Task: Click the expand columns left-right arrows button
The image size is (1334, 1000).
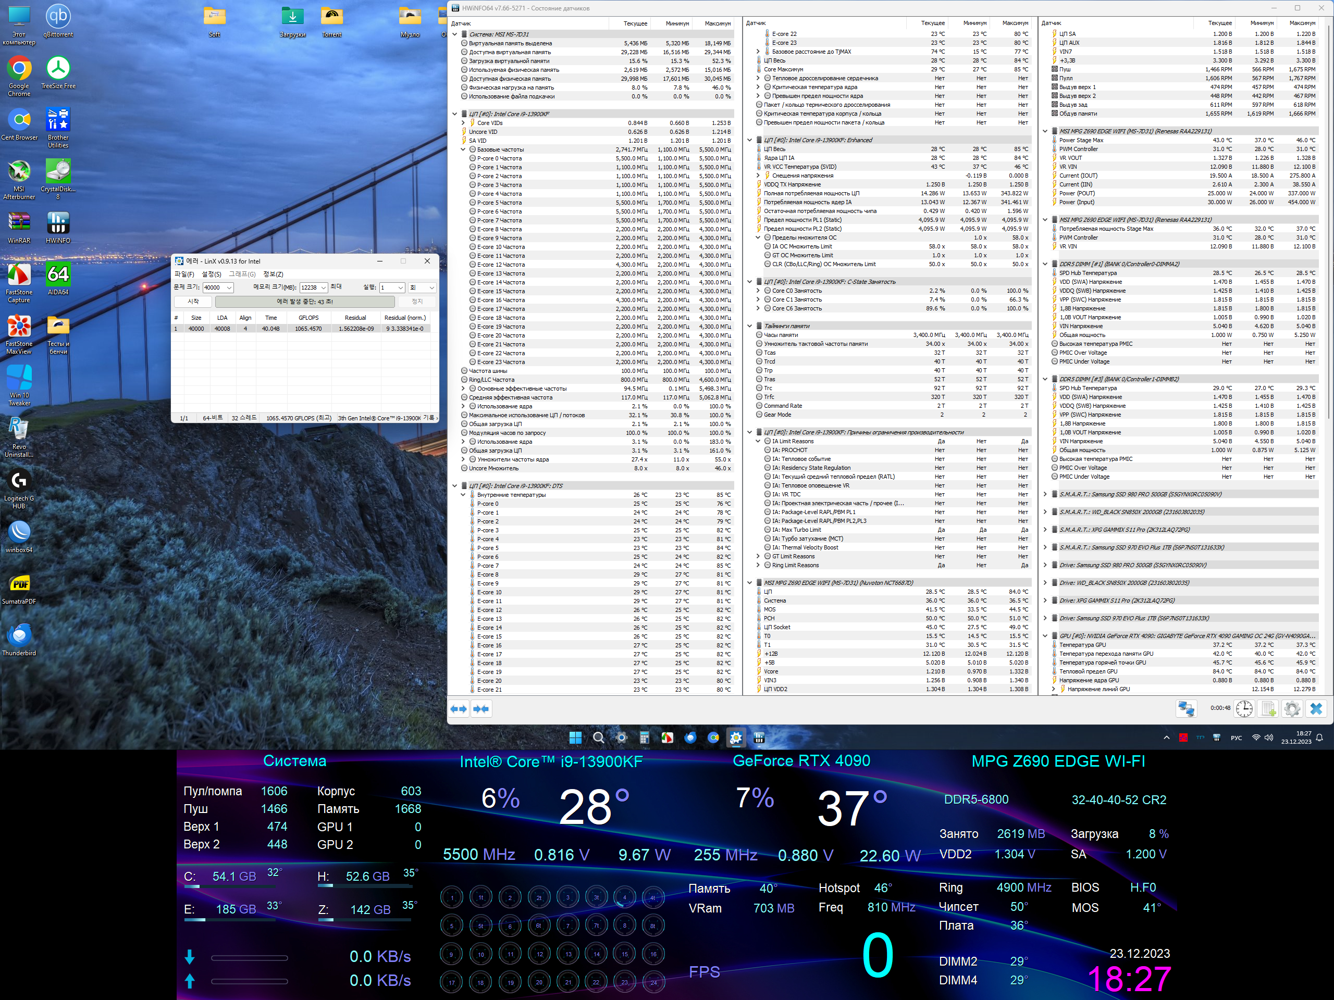Action: (x=459, y=709)
